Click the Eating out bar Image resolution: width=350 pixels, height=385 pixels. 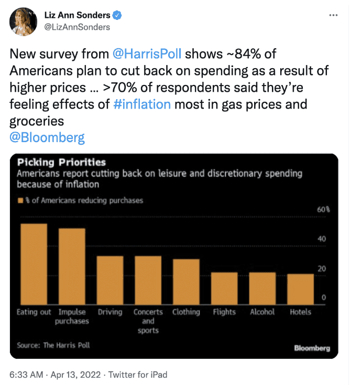(34, 264)
